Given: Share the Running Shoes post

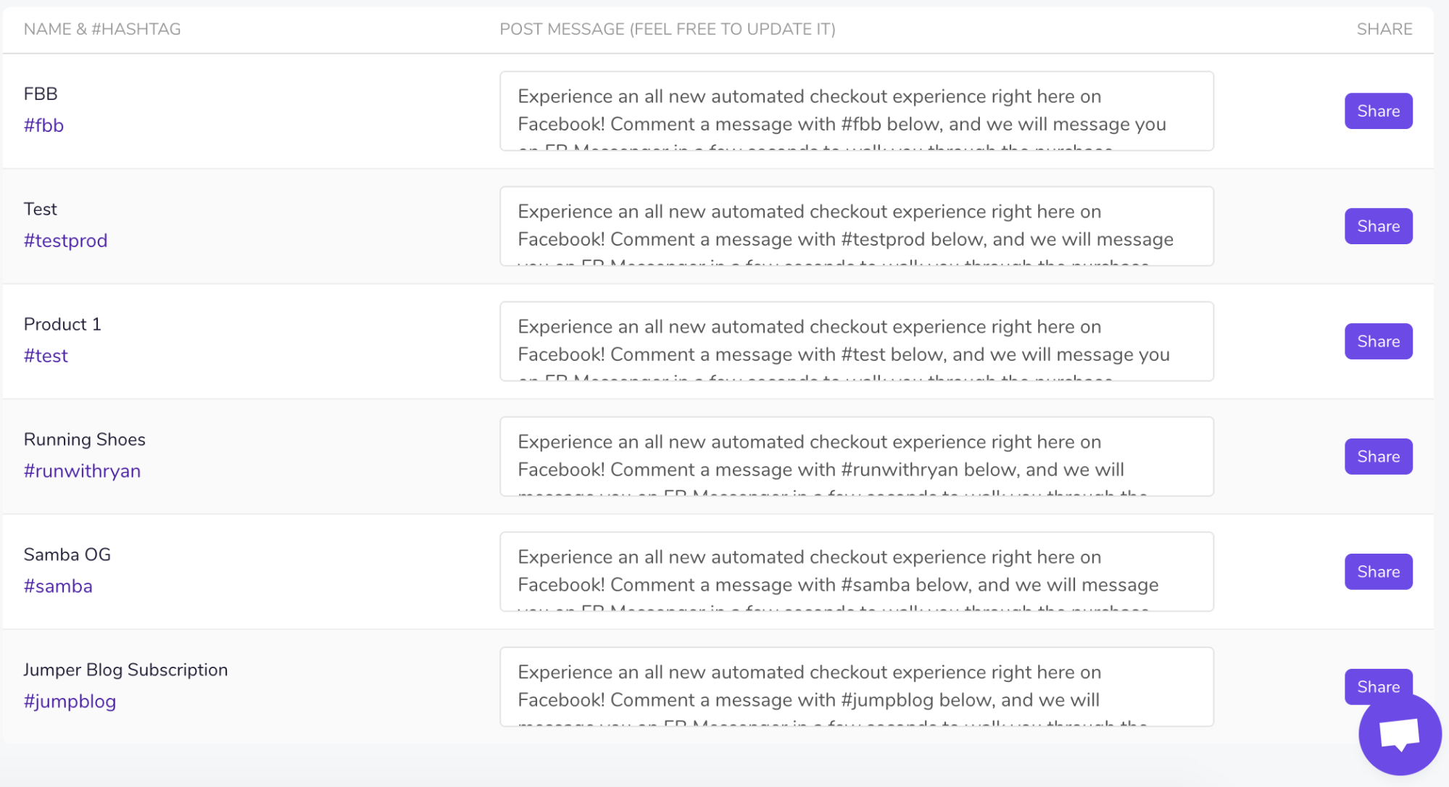Looking at the screenshot, I should (x=1378, y=457).
